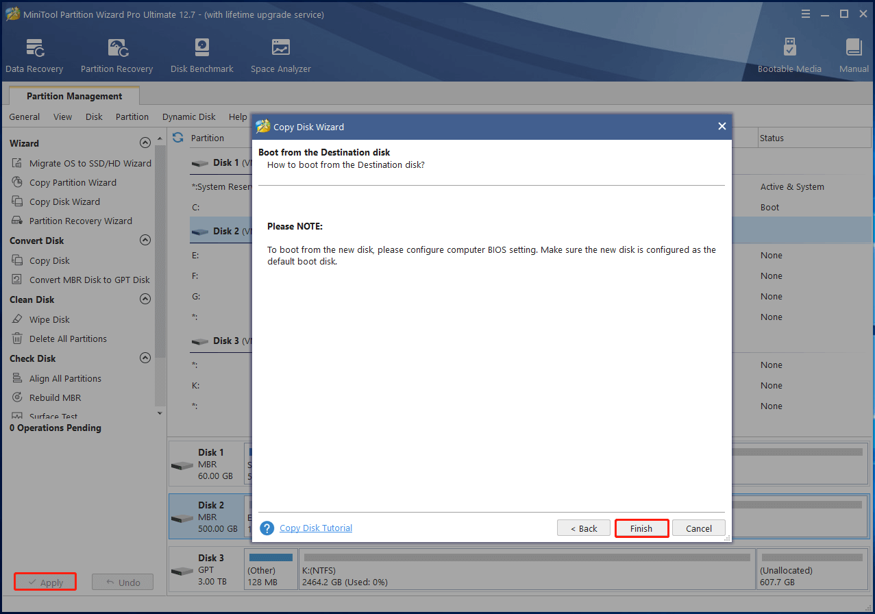Open the View menu
The width and height of the screenshot is (875, 614).
tap(62, 116)
